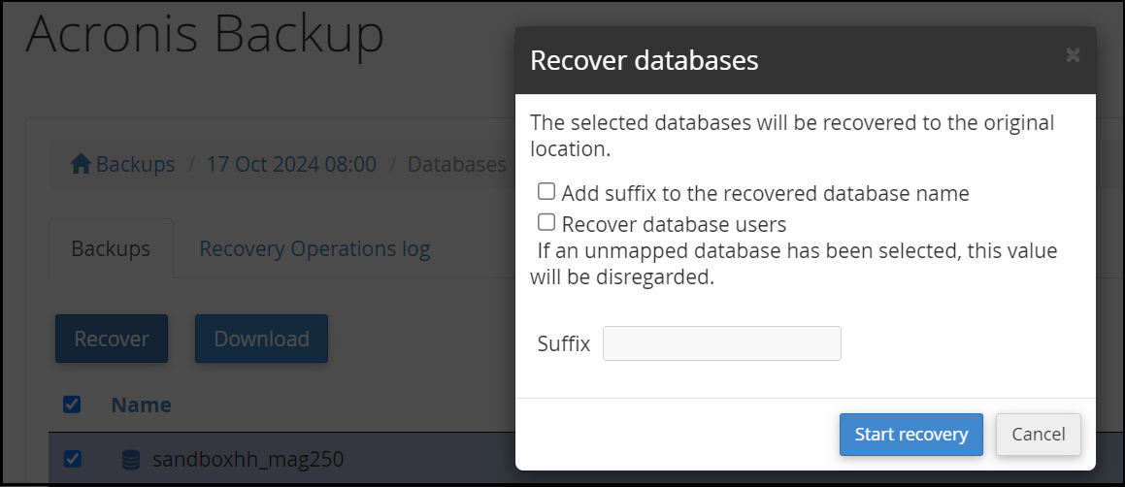Click the Download button
The height and width of the screenshot is (487, 1125).
click(261, 339)
